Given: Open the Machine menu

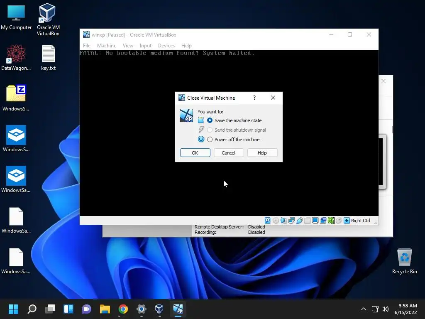Looking at the screenshot, I should [107, 46].
